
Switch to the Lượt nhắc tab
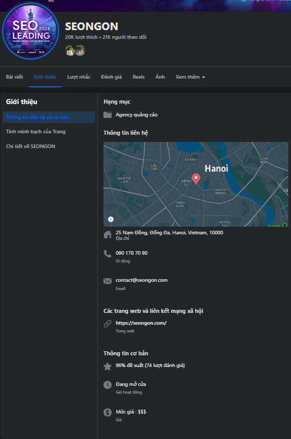(x=78, y=77)
